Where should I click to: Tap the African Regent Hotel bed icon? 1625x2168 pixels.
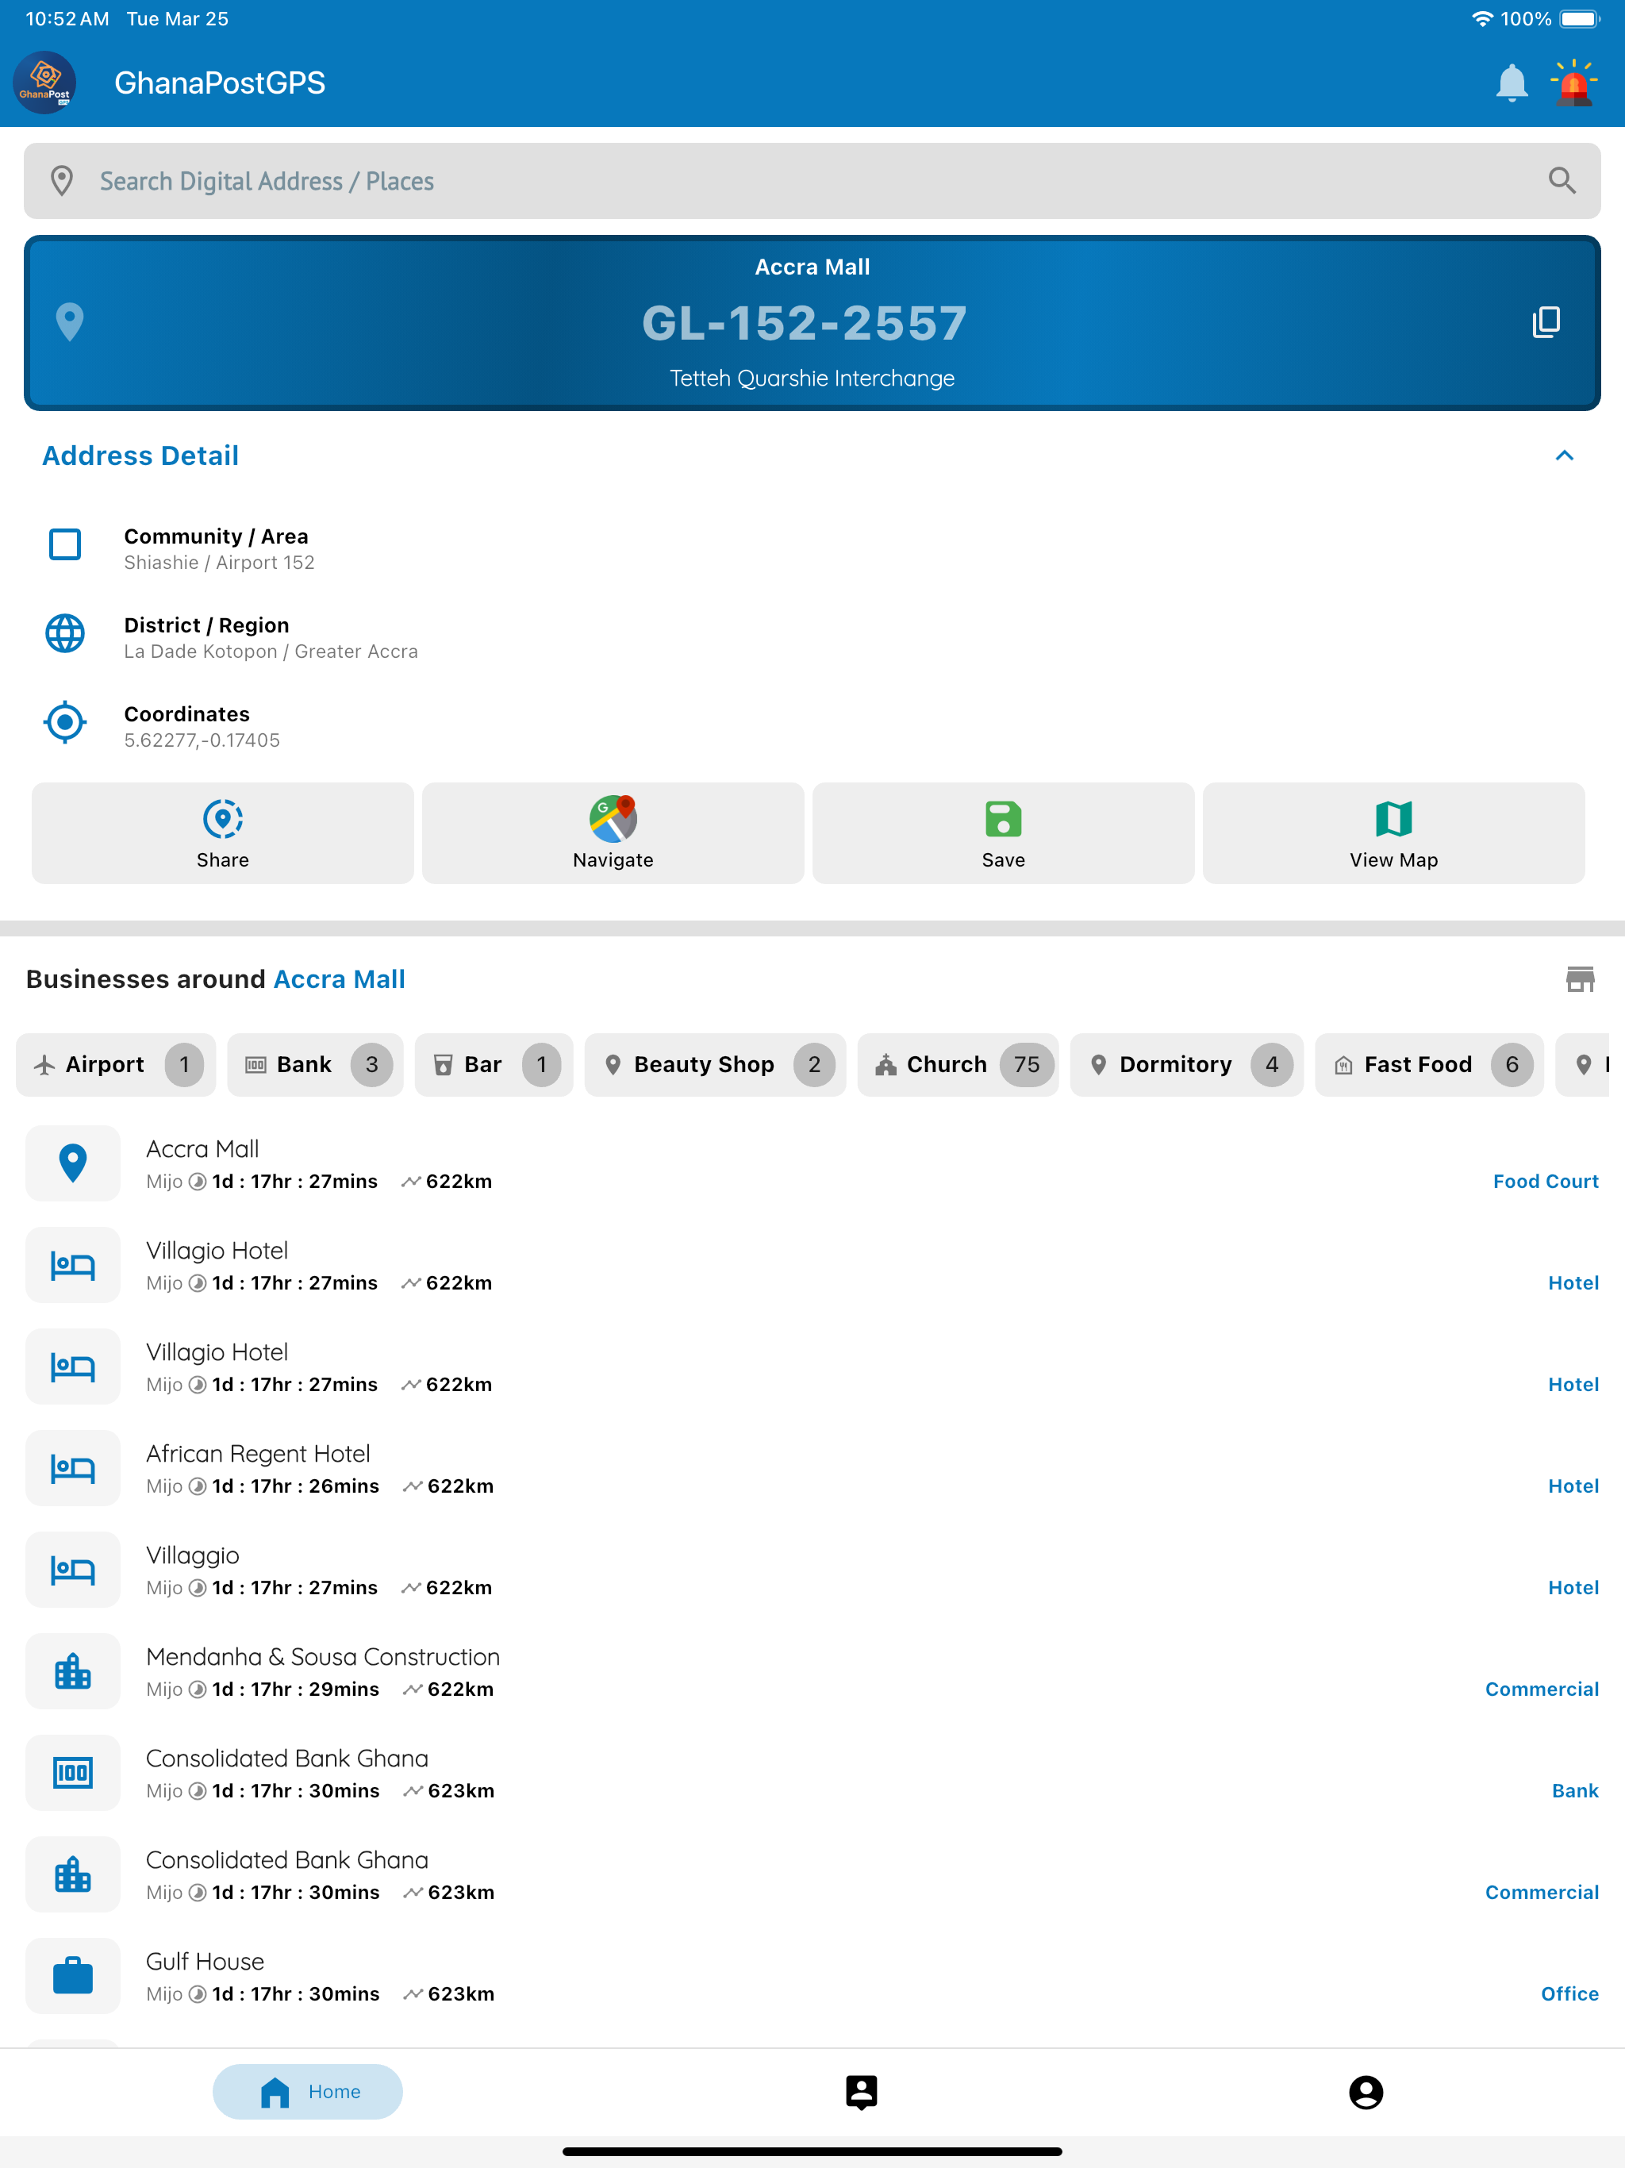pyautogui.click(x=72, y=1468)
